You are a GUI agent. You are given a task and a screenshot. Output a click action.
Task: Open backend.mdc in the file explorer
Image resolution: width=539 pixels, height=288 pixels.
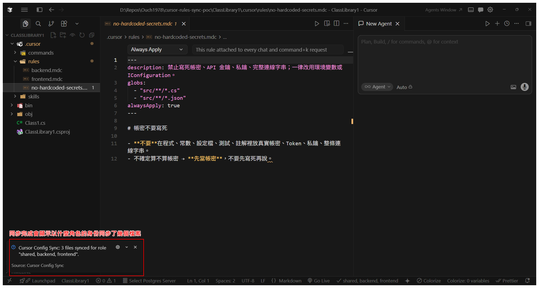click(x=47, y=70)
